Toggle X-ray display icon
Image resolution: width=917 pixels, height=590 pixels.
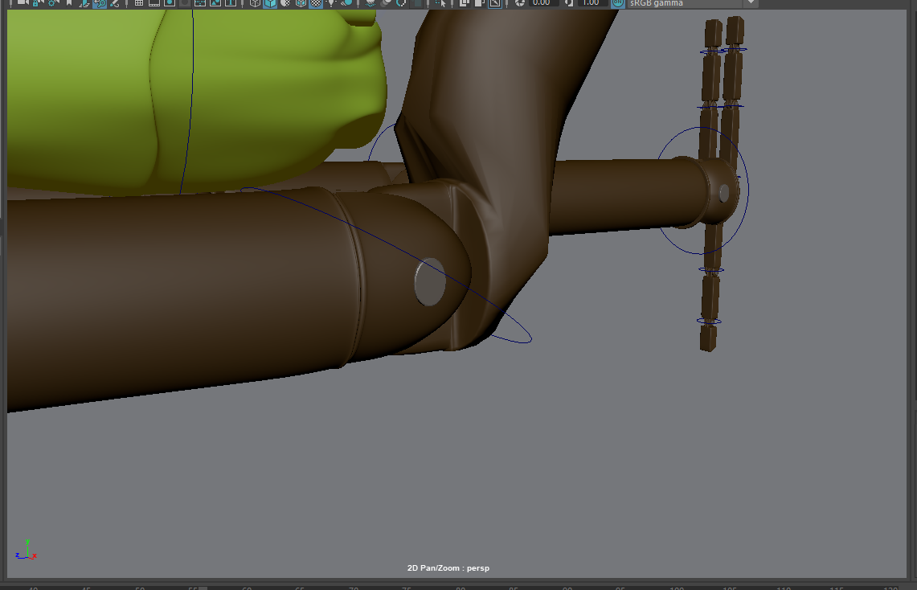click(465, 3)
